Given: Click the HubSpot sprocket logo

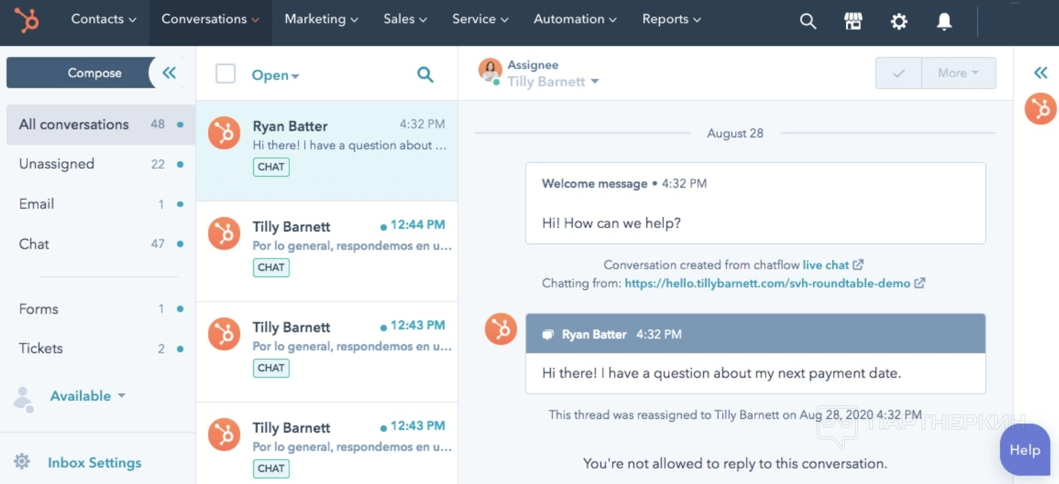Looking at the screenshot, I should (26, 20).
